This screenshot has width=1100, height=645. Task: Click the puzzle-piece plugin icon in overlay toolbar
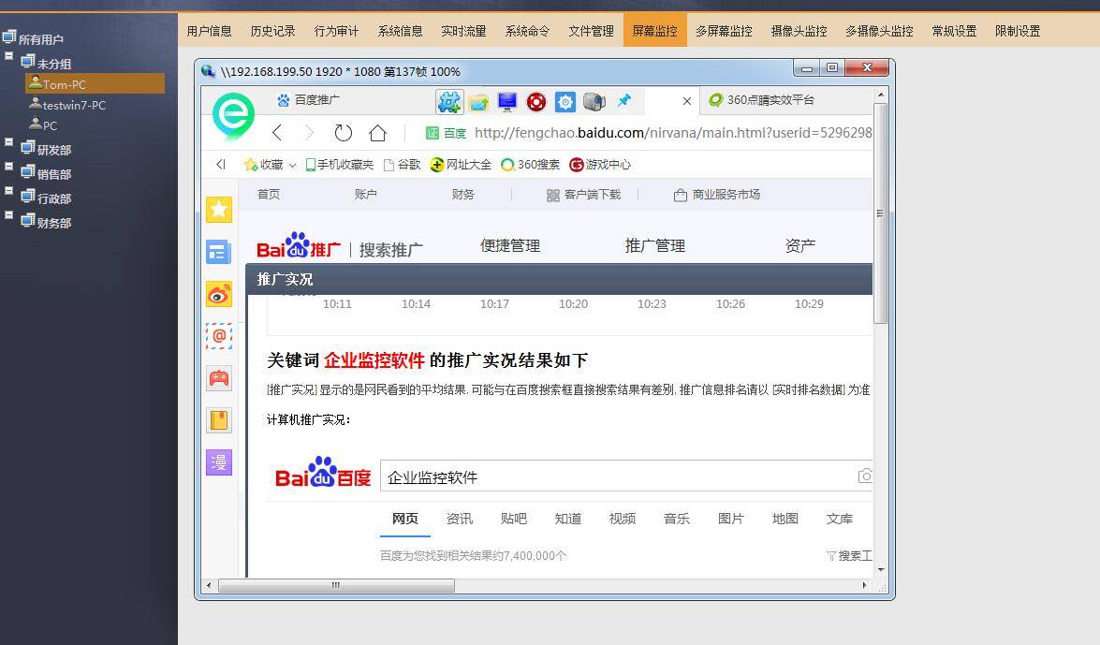[x=449, y=102]
